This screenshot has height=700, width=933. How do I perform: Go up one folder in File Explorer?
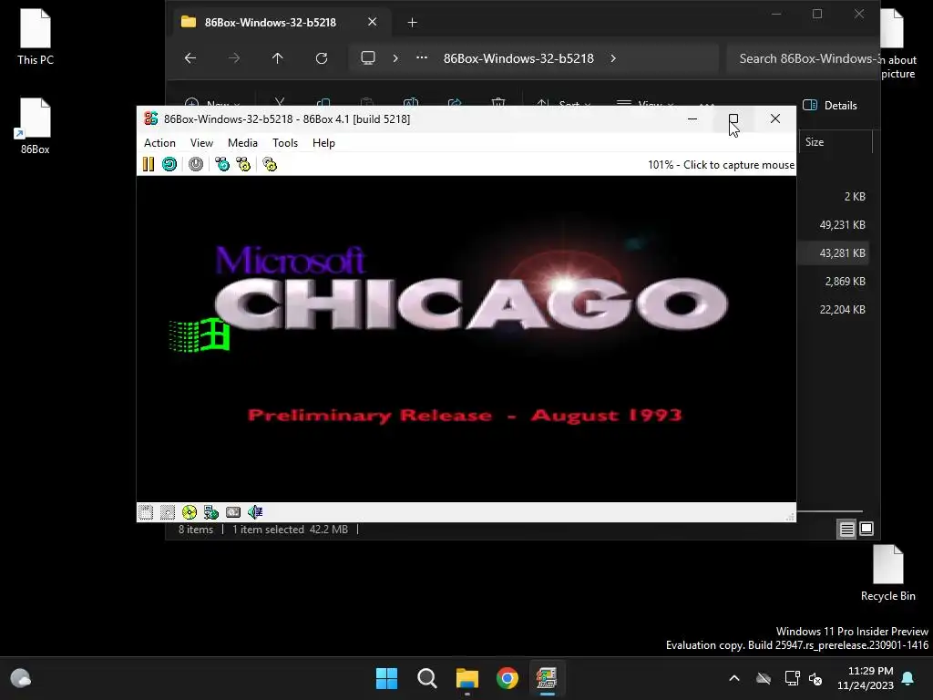click(x=277, y=58)
